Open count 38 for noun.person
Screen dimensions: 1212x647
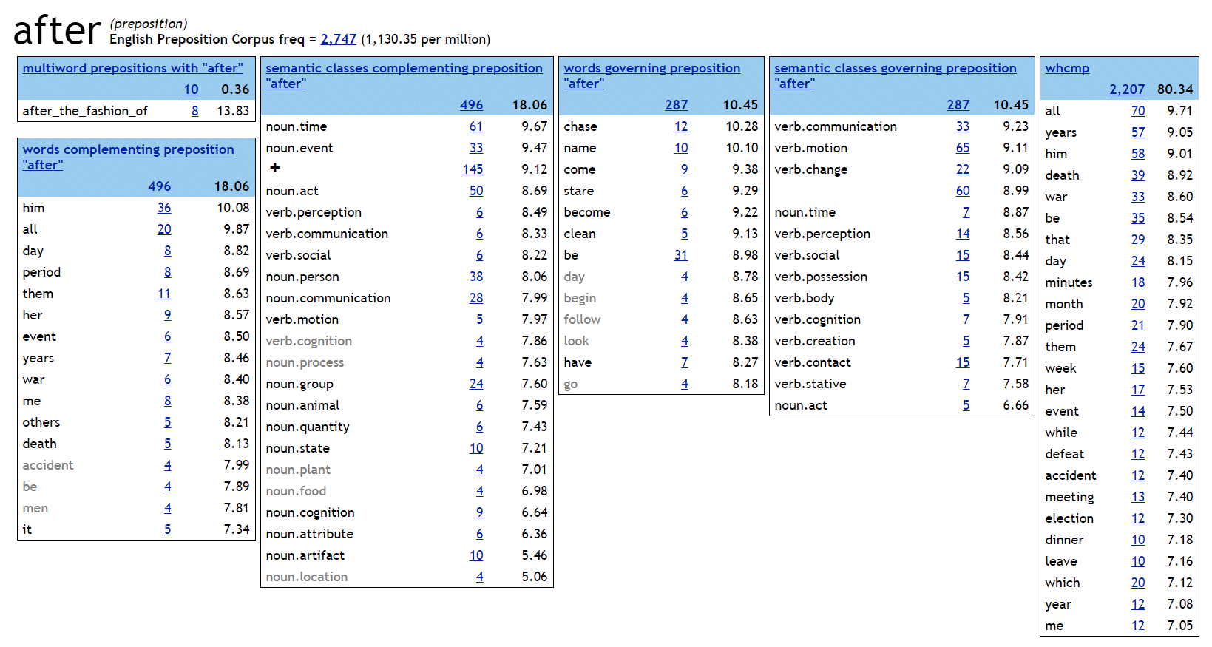click(x=475, y=277)
